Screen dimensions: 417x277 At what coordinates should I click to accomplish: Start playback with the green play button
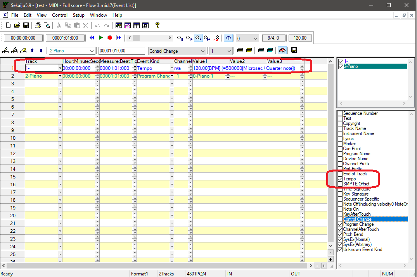coord(101,38)
